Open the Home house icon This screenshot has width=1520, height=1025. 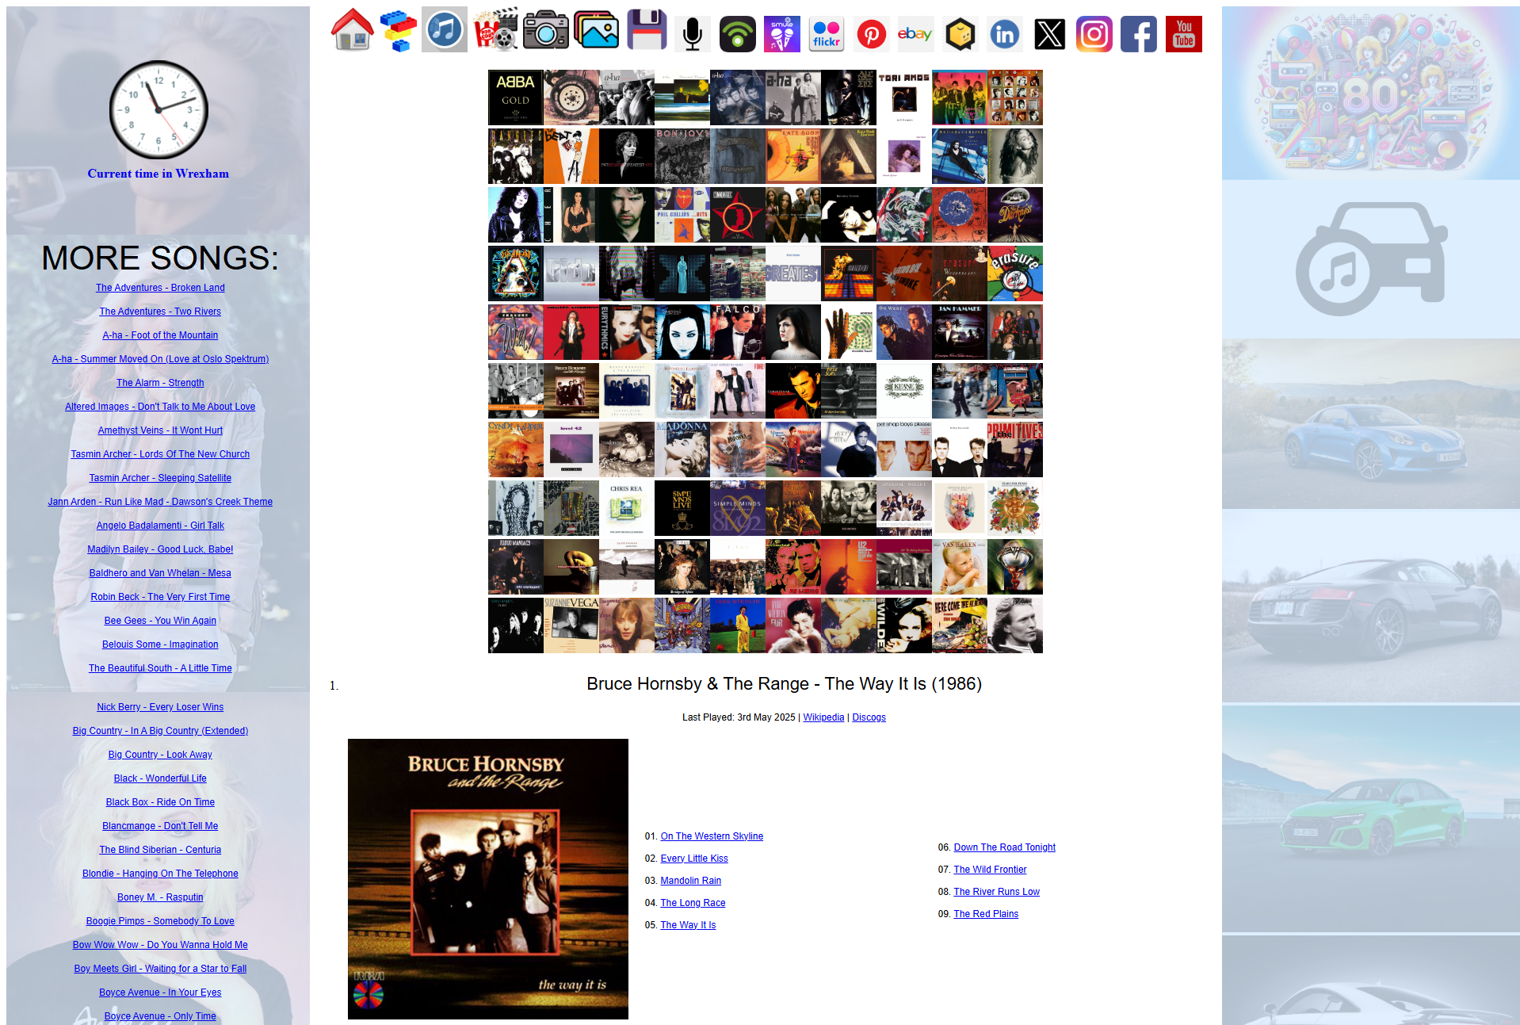coord(353,31)
